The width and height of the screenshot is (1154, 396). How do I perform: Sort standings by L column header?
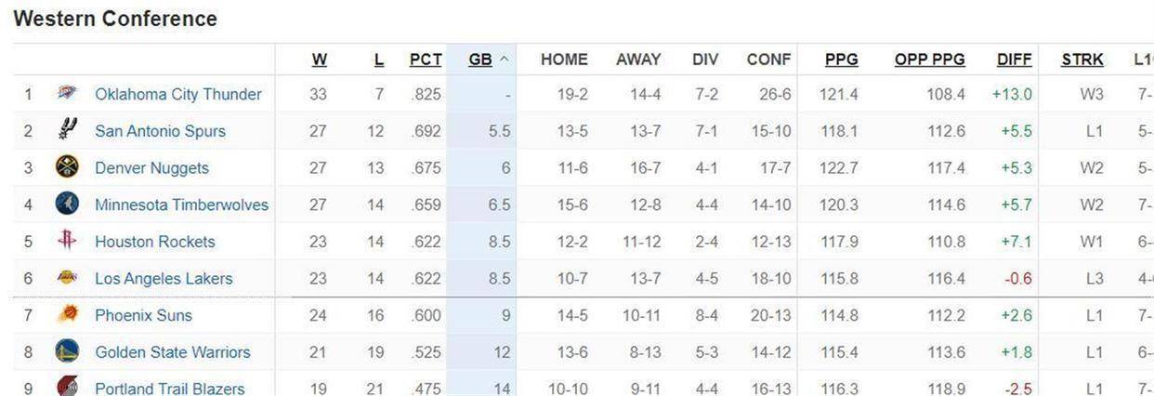[x=378, y=59]
